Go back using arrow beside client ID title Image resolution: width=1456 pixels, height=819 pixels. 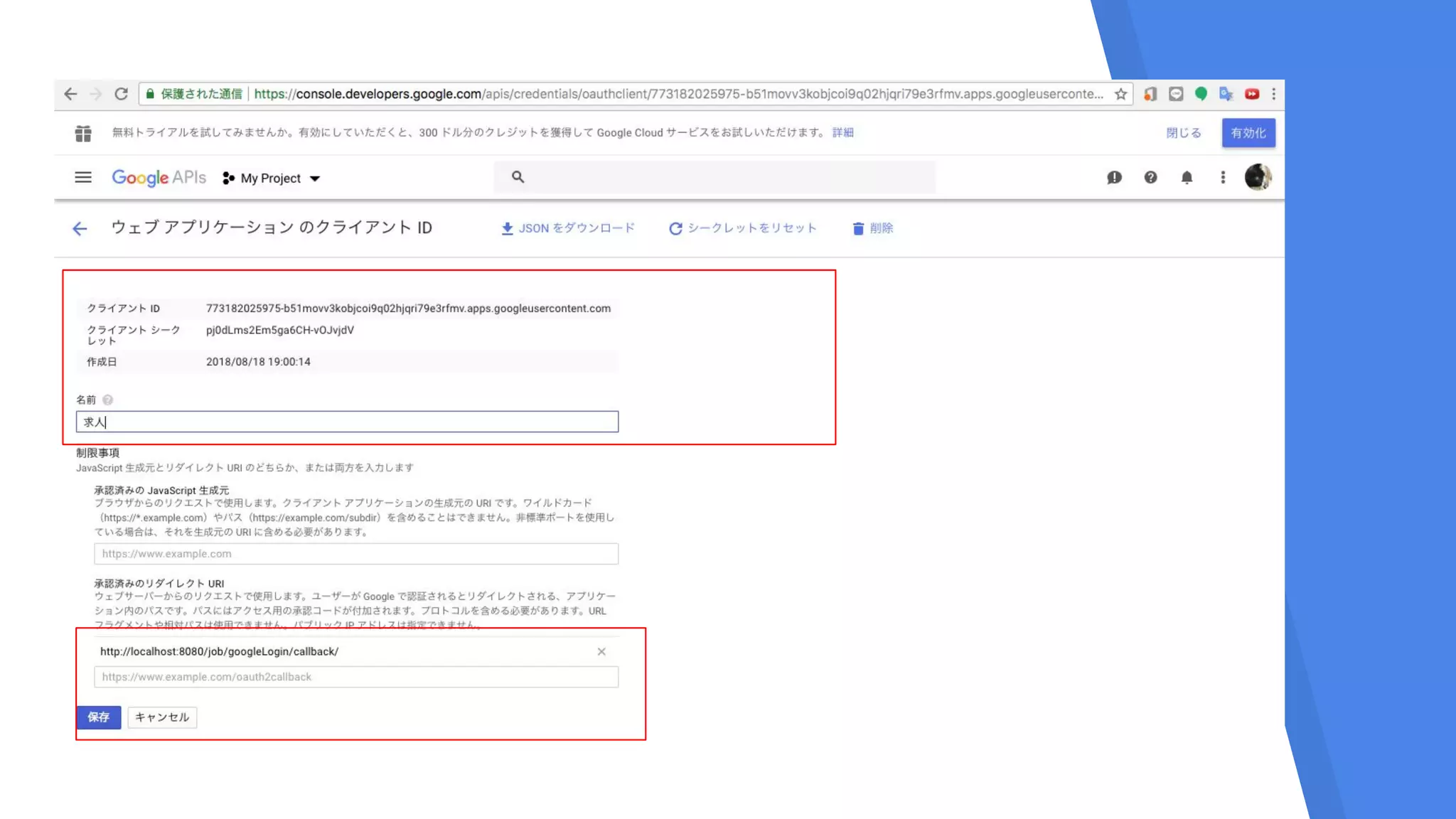[x=80, y=228]
